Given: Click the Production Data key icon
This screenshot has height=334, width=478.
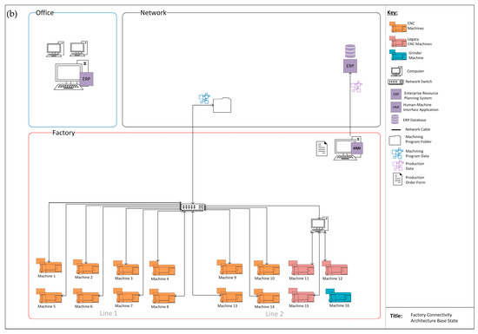Looking at the screenshot, I should (398, 166).
